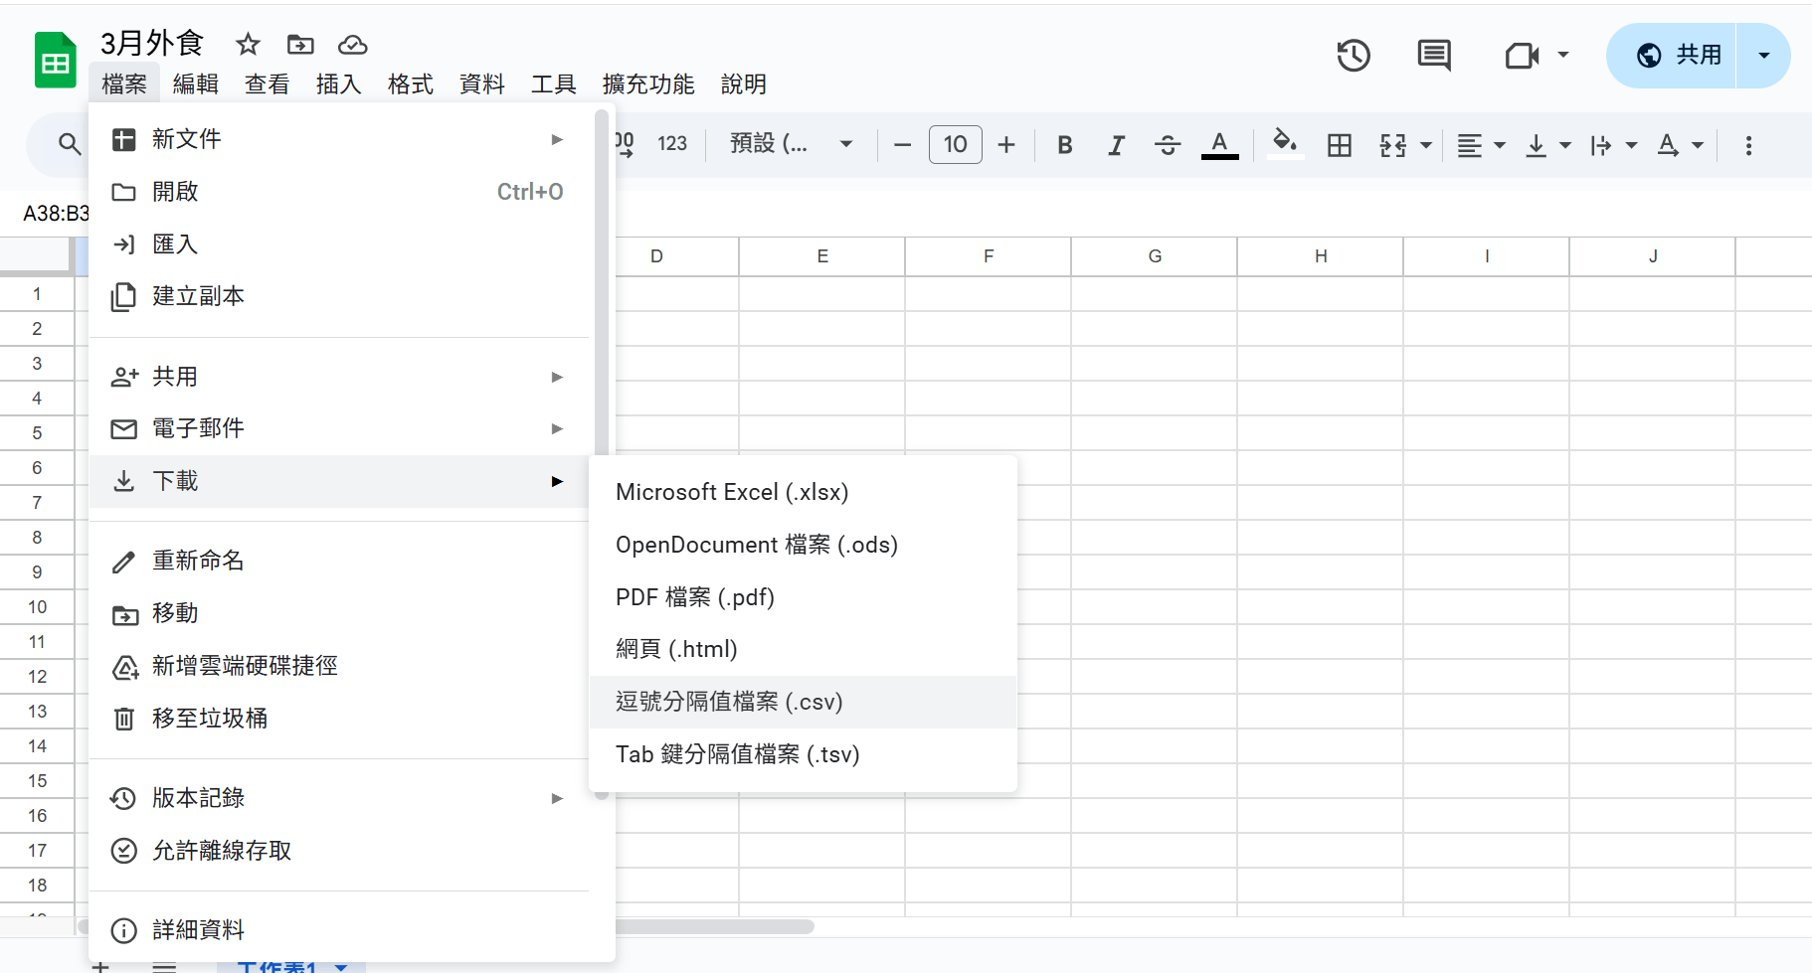
Task: Download as 逗號分隔值檔案 (.csv)
Action: [804, 702]
